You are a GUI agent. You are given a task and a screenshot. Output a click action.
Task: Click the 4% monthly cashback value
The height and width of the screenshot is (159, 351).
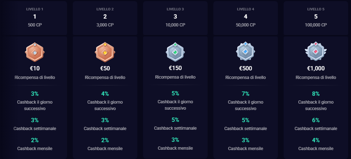(316, 140)
